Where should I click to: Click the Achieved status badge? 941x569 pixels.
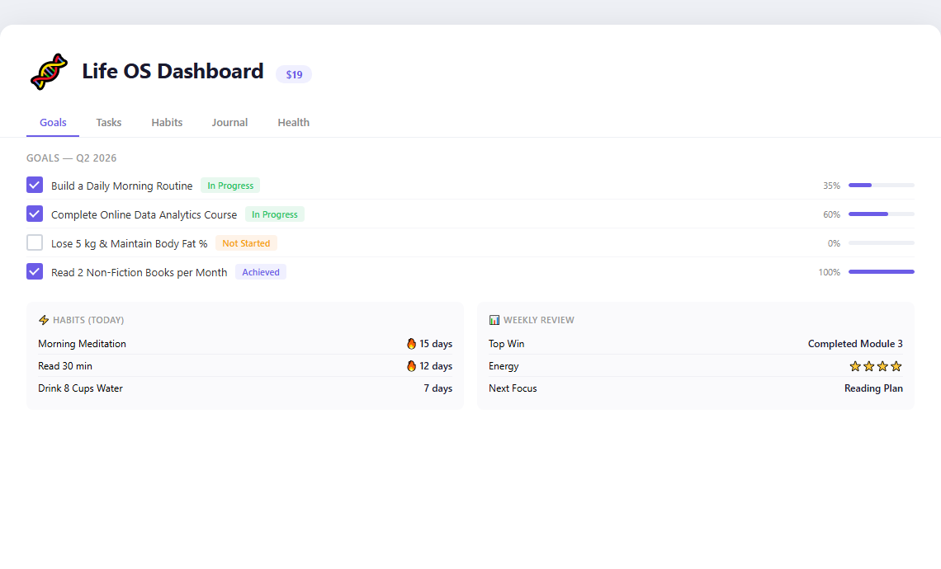[261, 272]
